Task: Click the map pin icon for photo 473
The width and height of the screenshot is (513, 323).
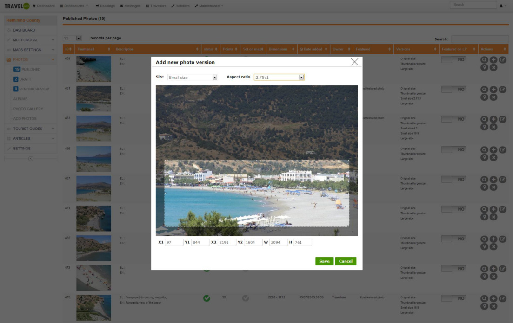Action: (x=484, y=277)
